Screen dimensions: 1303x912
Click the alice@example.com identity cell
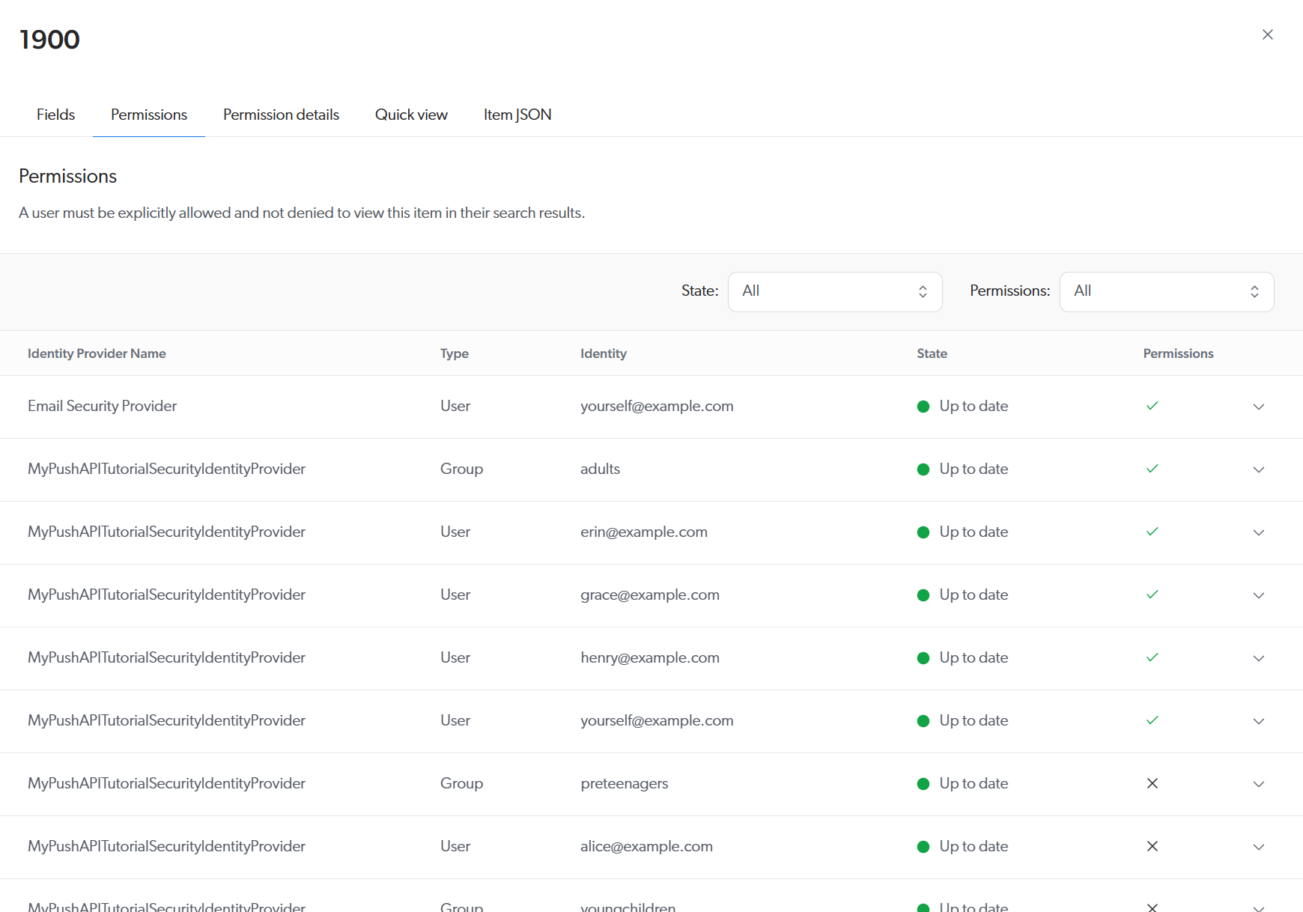click(x=647, y=846)
